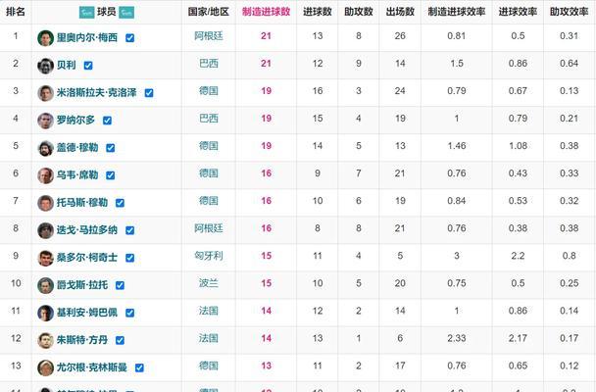
Task: Untick the checkbox for 桑多尔·柯奇士
Action: coord(130,258)
